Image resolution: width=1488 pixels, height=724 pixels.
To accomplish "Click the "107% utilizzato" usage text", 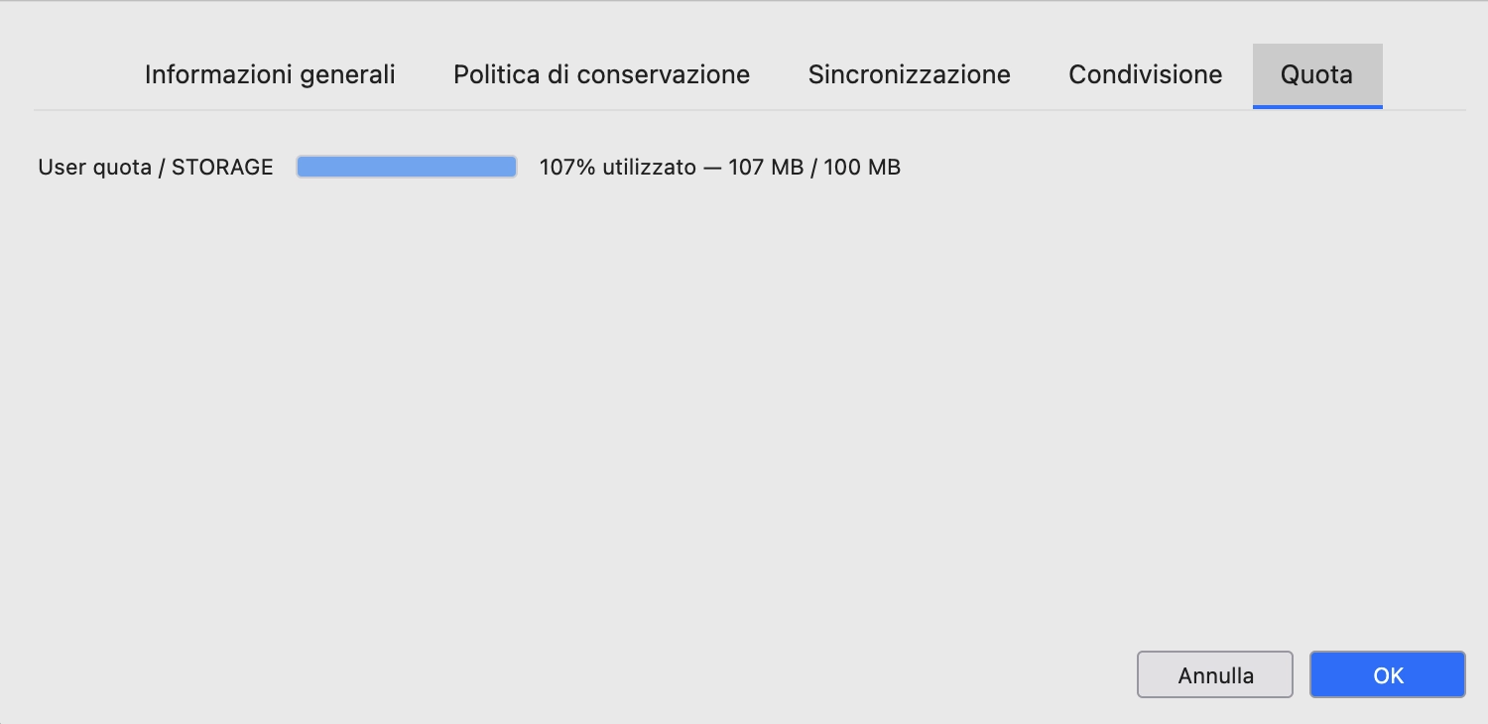I will point(617,167).
